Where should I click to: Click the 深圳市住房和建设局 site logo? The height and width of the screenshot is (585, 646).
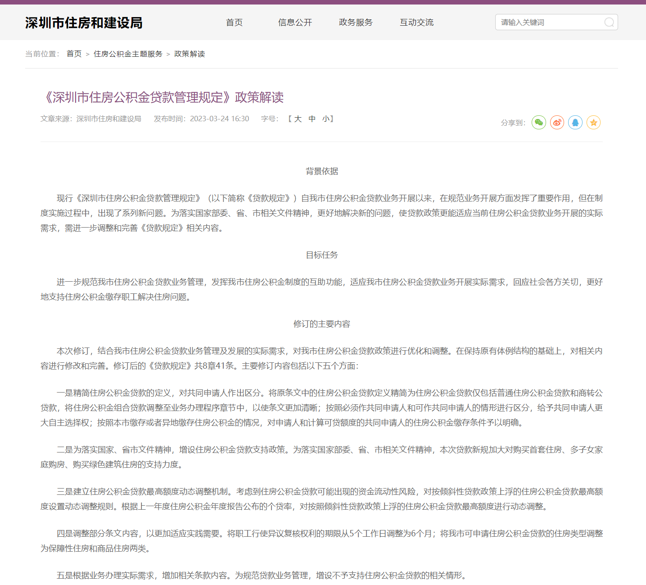point(84,23)
